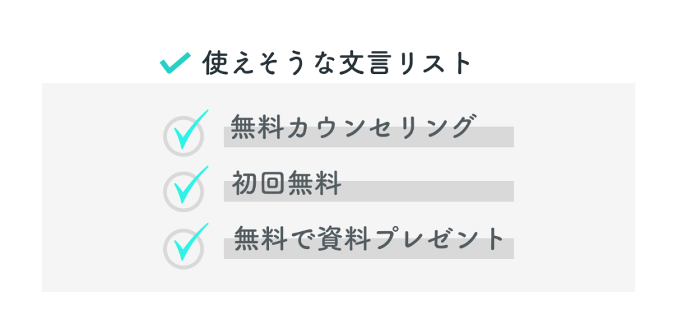Viewport: 677px width, 333px height.
Task: Click the 初回無料 list item text
Action: [286, 184]
